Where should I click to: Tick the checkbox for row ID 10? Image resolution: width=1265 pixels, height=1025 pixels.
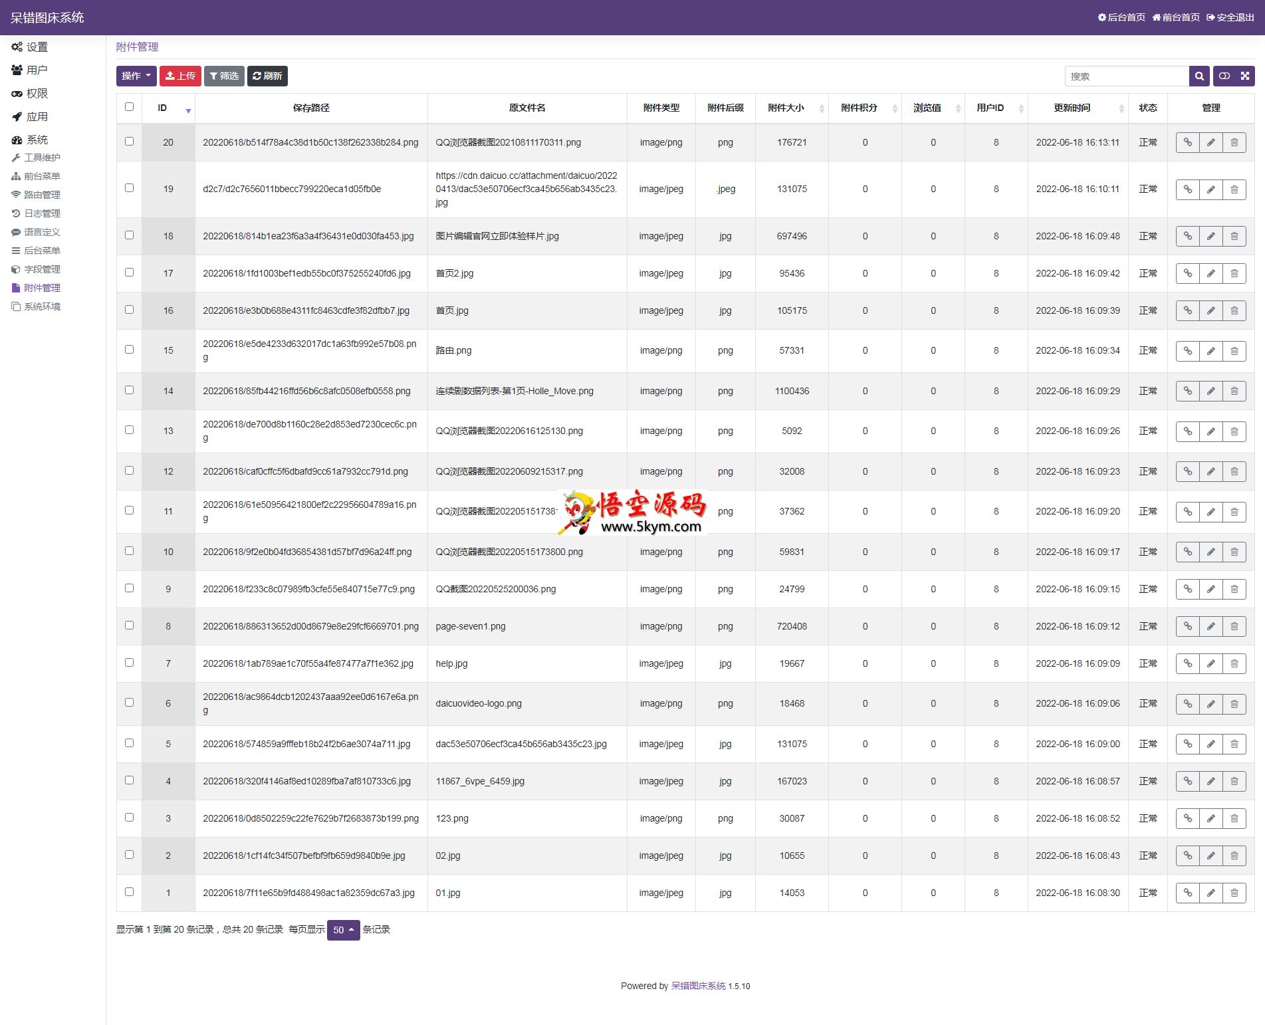click(129, 550)
